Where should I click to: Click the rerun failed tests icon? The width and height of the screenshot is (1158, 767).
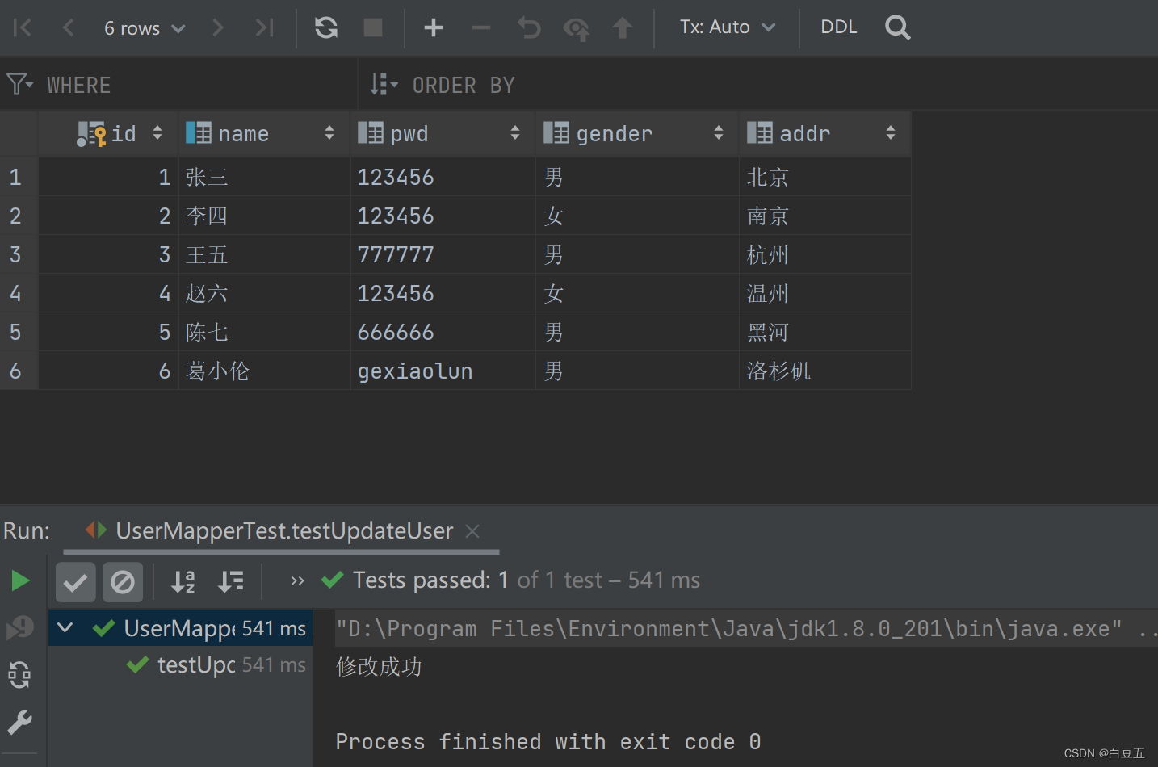[x=20, y=627]
